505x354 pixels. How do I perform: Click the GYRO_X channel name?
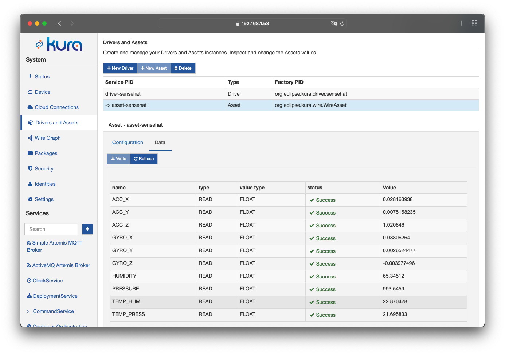pos(122,238)
